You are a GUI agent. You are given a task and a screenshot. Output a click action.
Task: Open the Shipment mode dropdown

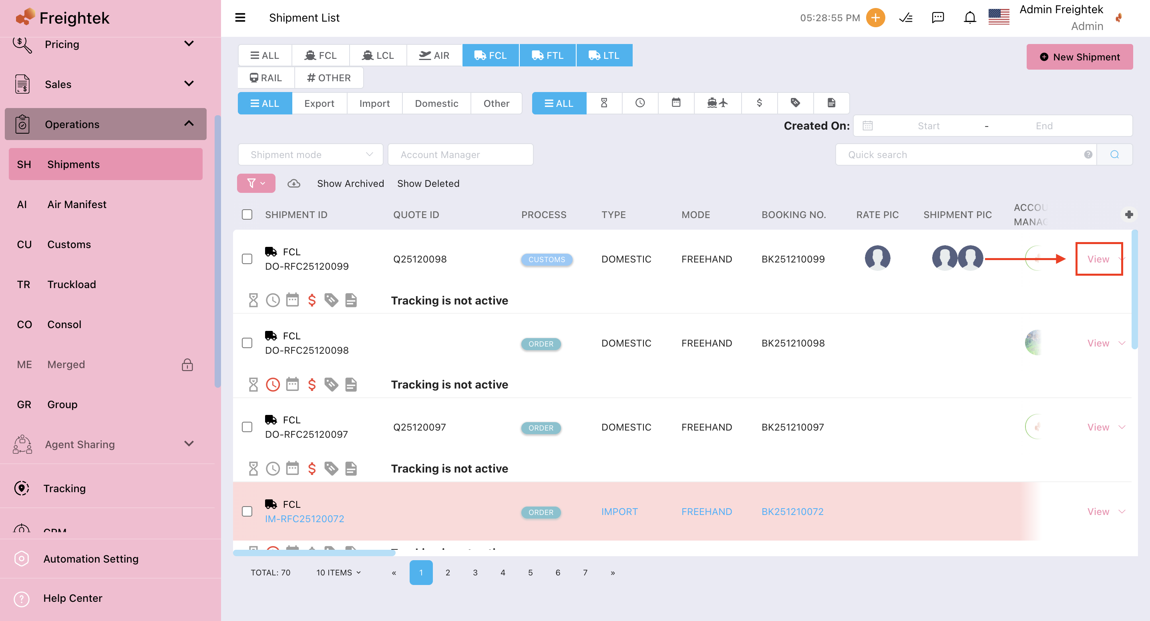tap(311, 155)
